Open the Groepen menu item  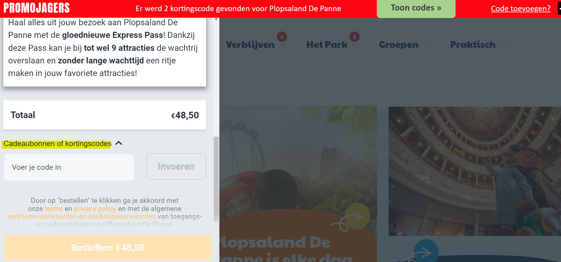point(398,45)
